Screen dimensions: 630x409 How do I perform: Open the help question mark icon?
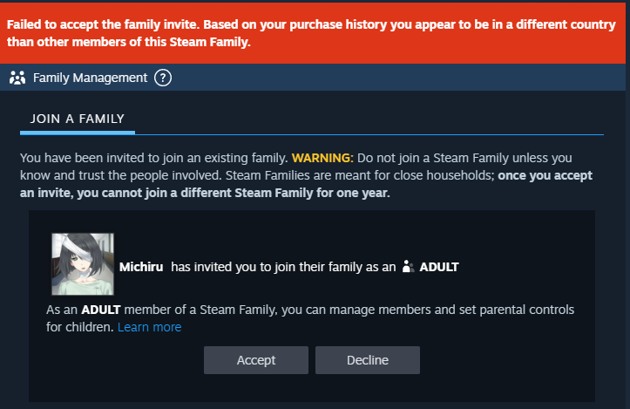pos(163,78)
